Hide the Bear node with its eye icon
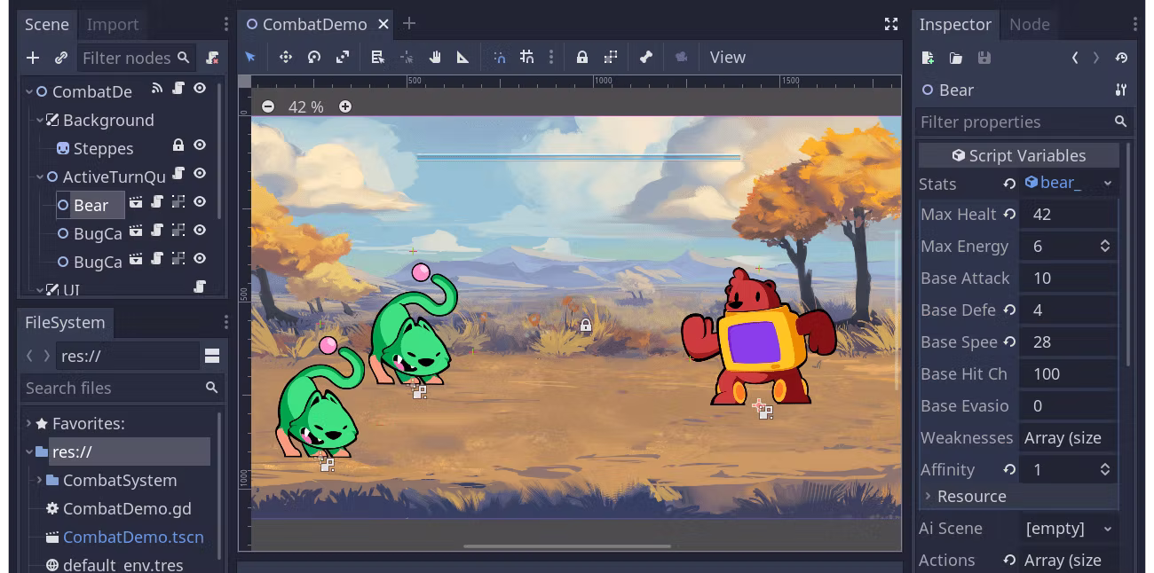 click(x=200, y=201)
